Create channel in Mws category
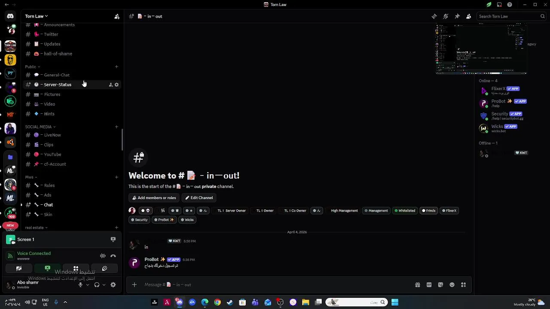 (x=116, y=177)
